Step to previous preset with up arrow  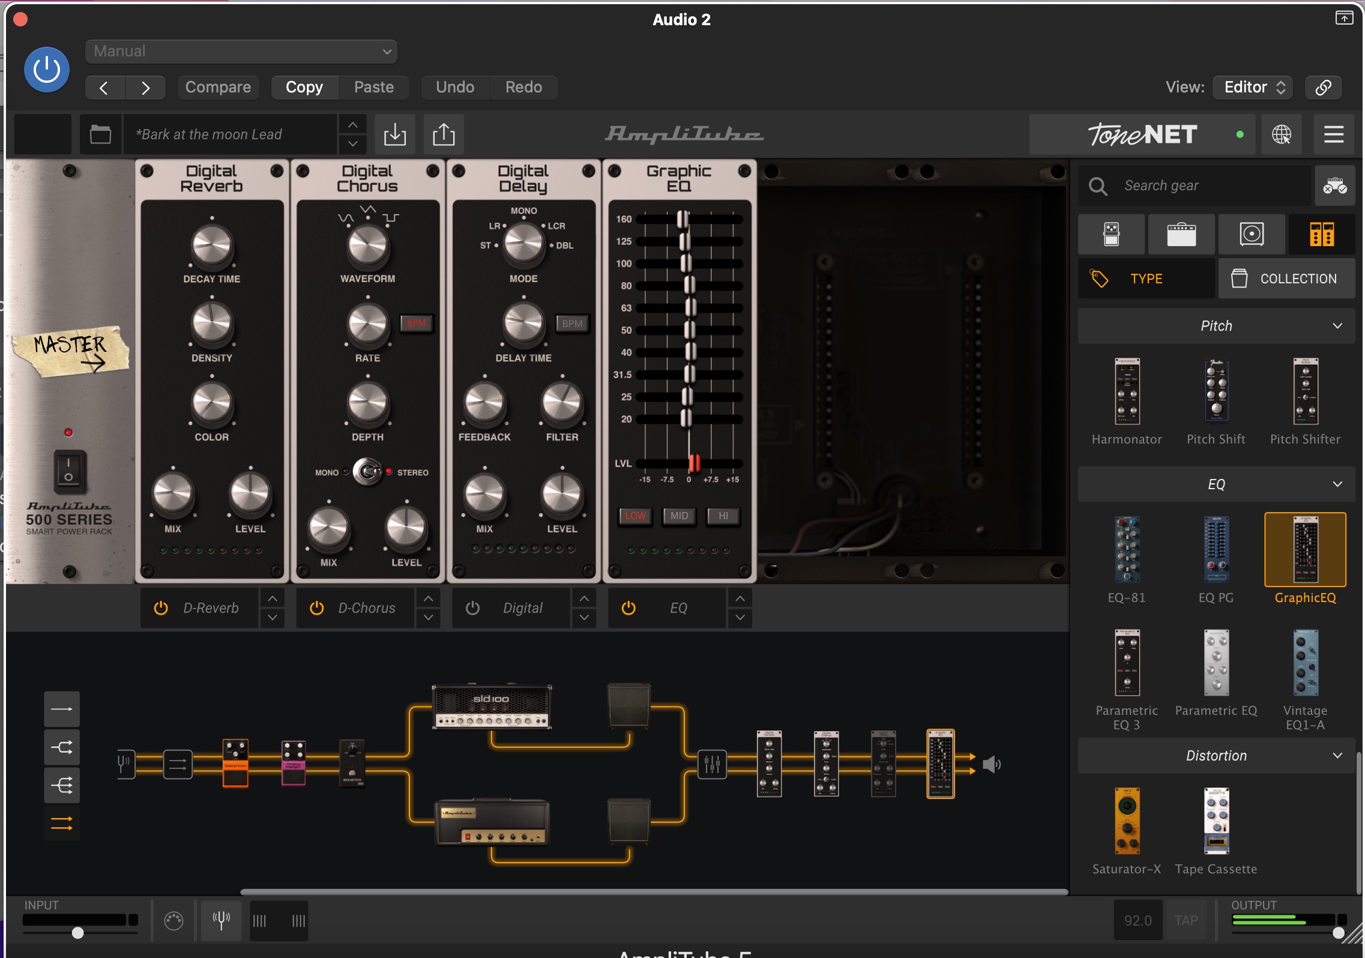point(353,125)
